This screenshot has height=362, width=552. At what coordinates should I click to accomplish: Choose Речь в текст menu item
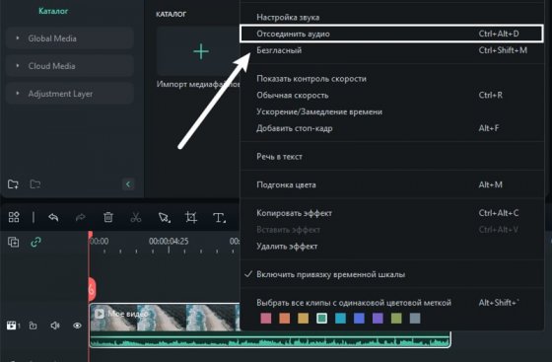click(392, 157)
